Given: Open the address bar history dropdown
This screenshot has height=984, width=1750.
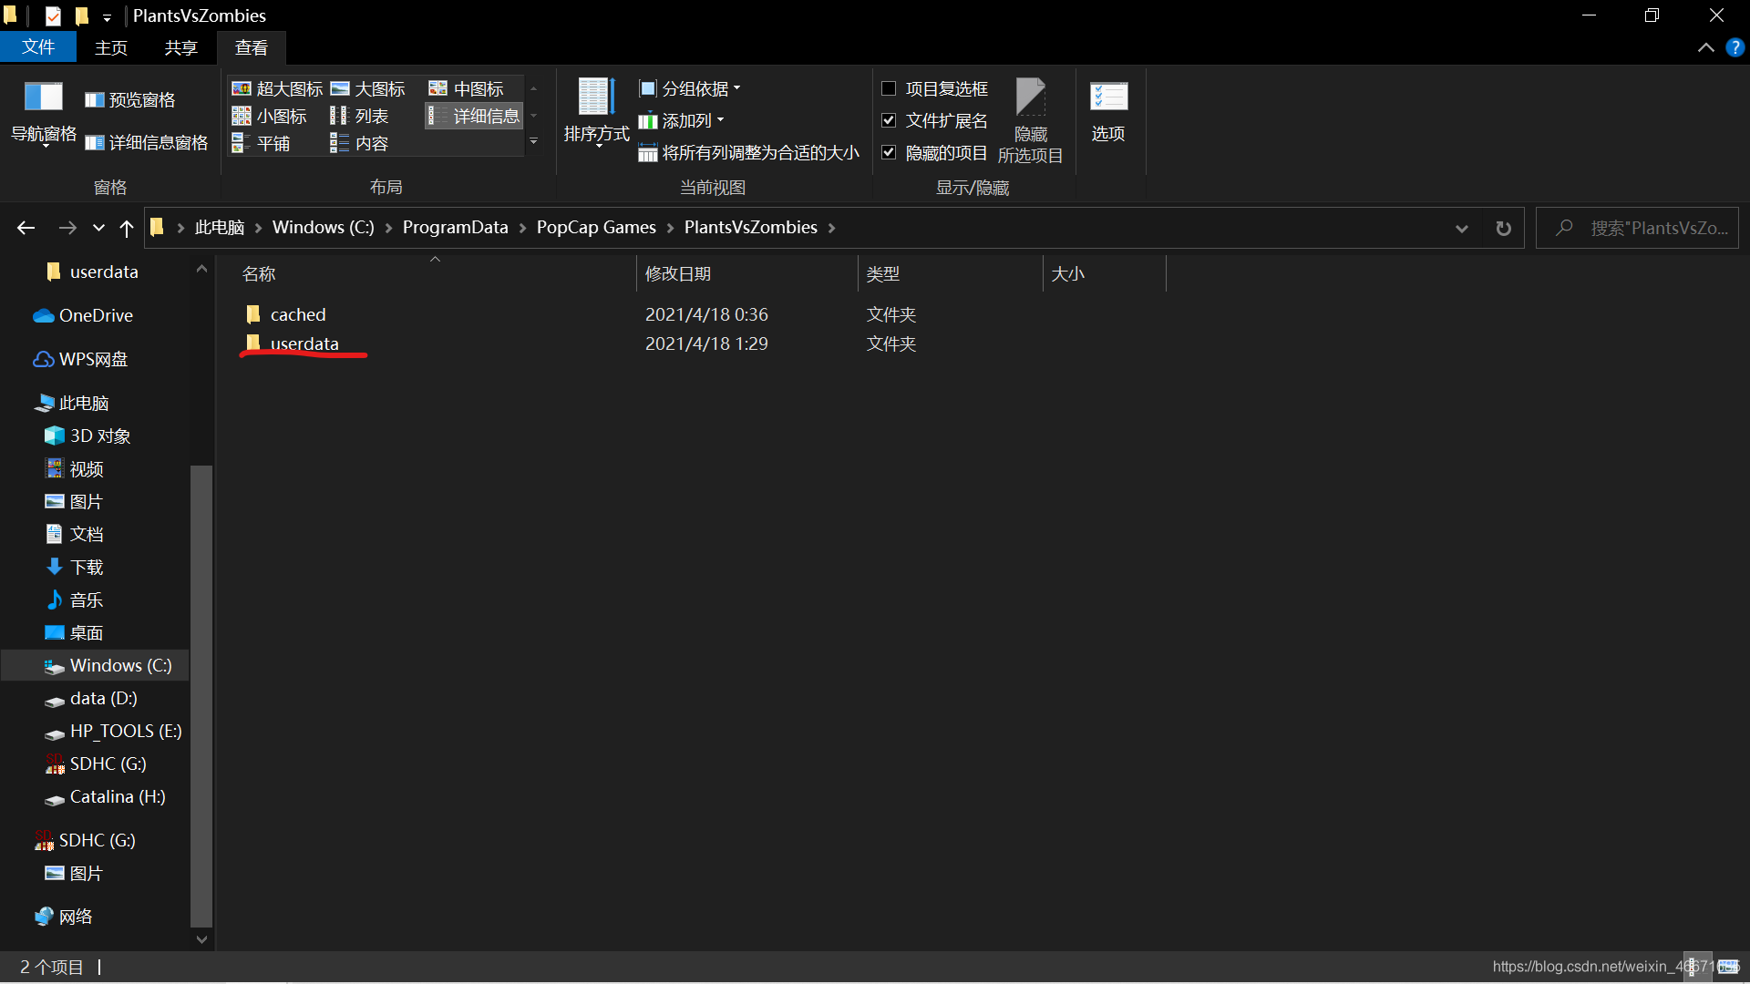Looking at the screenshot, I should click(x=1462, y=228).
